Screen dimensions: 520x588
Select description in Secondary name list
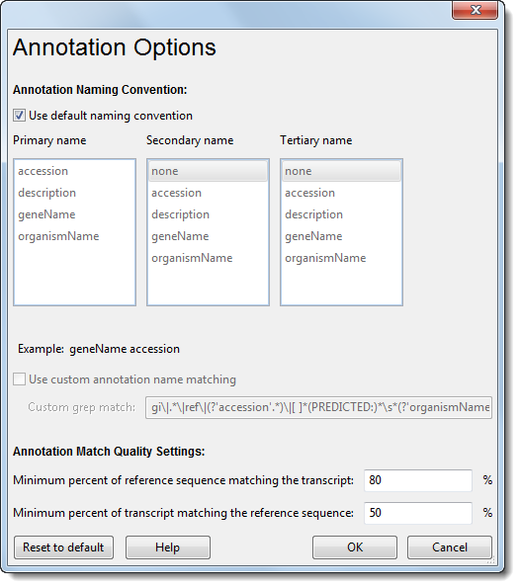coord(208,214)
